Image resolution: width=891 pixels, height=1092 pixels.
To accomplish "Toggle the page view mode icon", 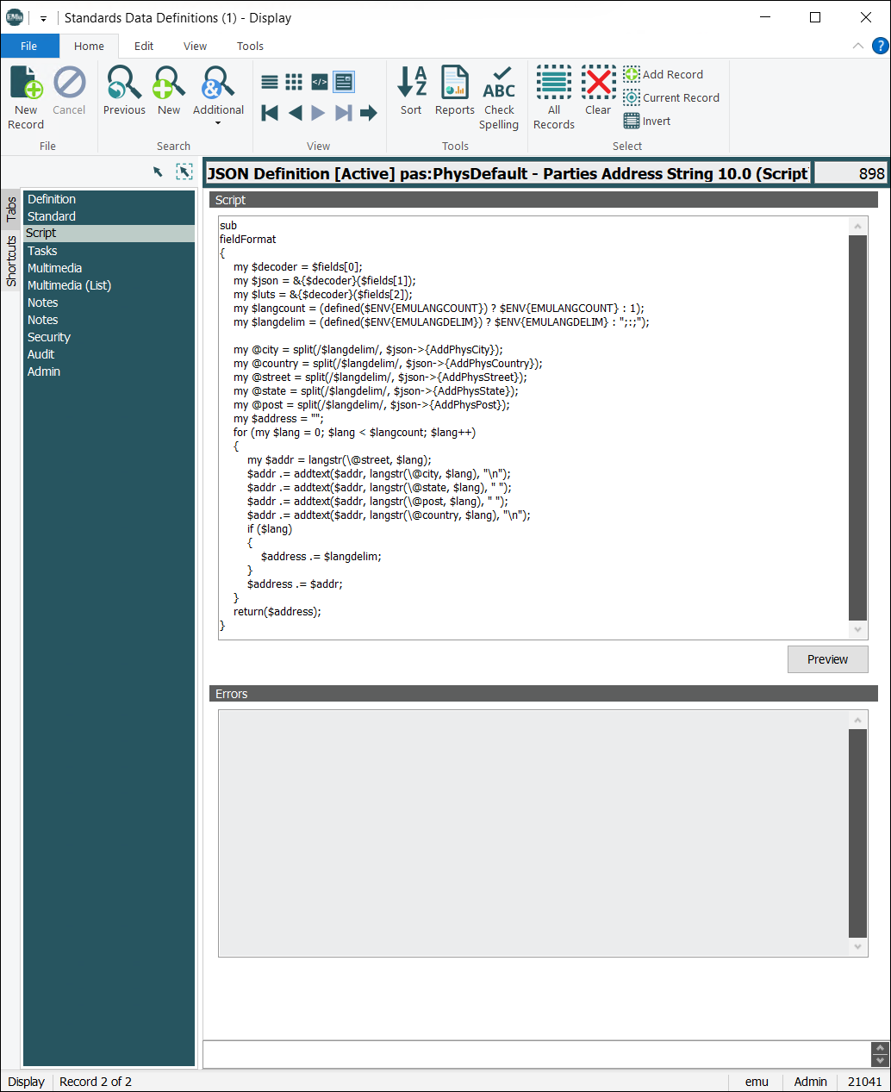I will (344, 82).
